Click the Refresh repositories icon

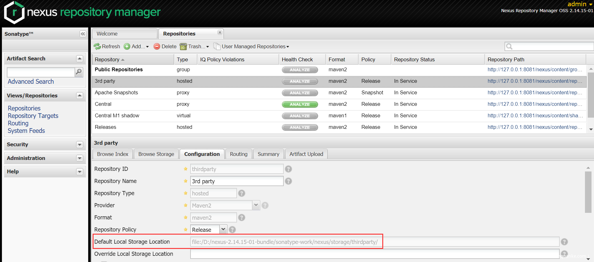97,46
